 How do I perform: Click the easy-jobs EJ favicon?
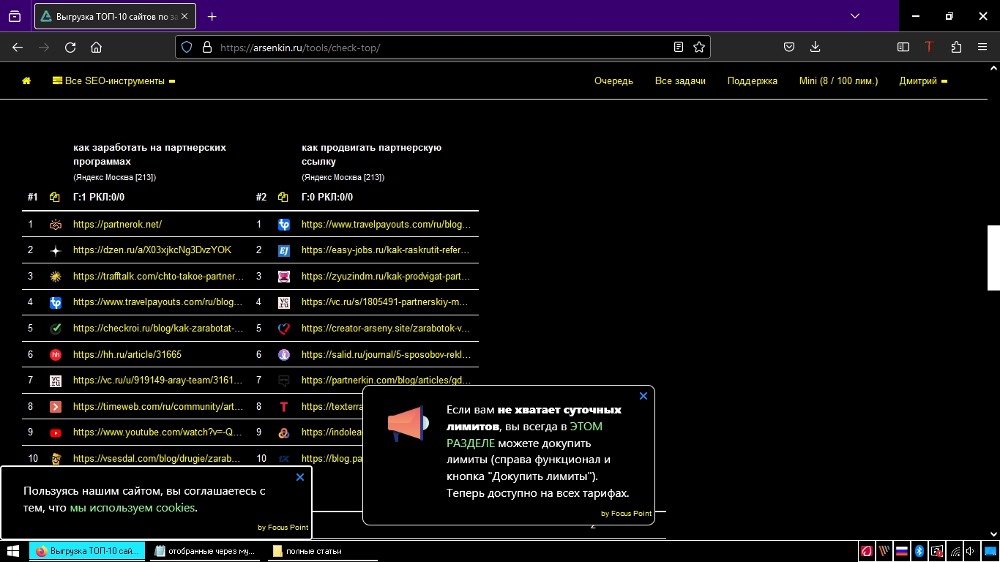tap(284, 250)
